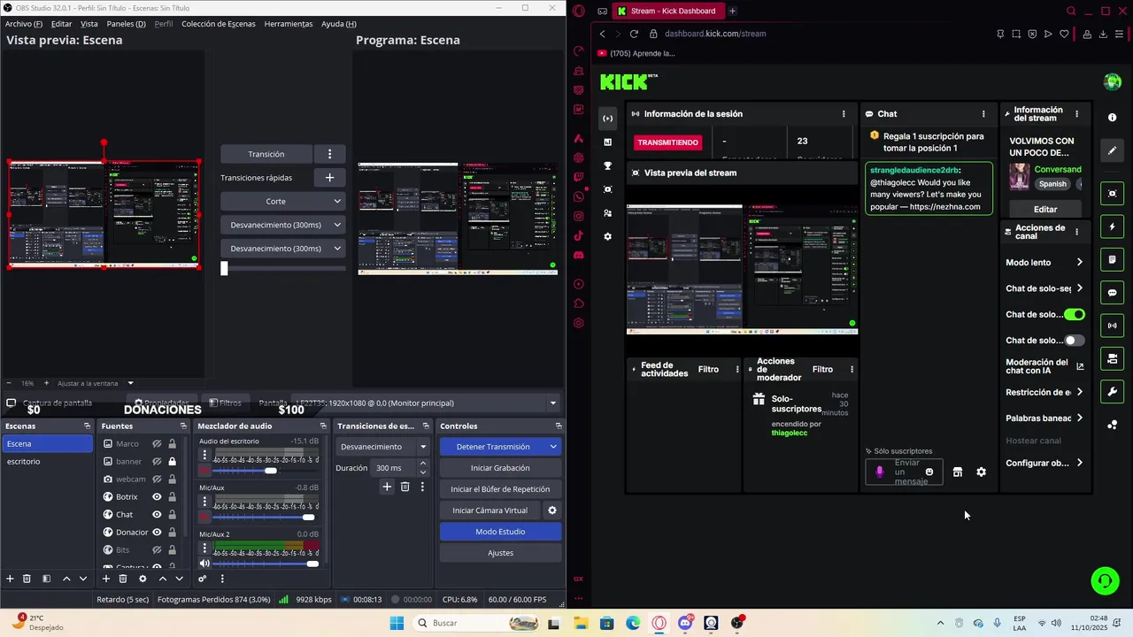
Task: Open the Kick sidebar settings gear
Action: click(607, 236)
